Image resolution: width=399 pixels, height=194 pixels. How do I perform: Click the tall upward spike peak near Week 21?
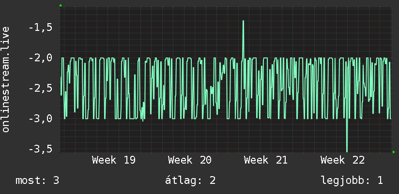[x=243, y=21]
